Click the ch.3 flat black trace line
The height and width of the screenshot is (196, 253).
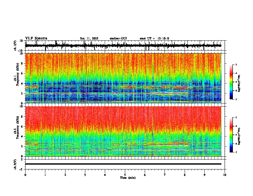click(x=123, y=164)
